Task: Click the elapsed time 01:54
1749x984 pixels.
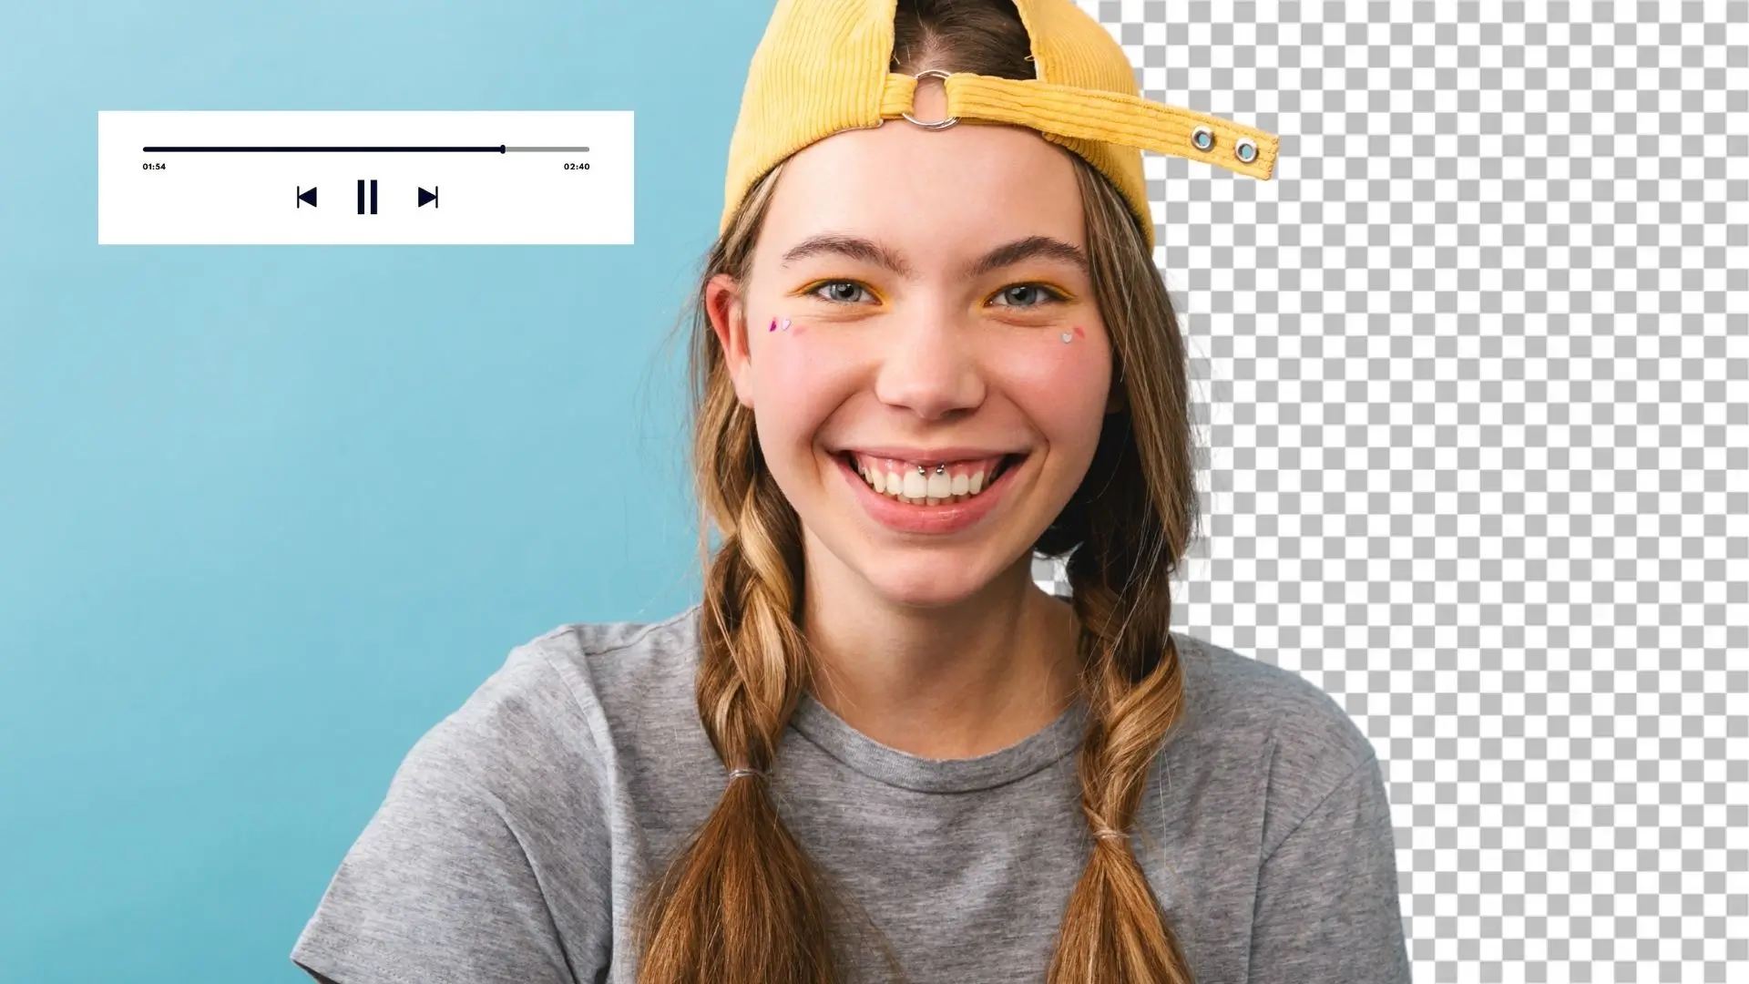Action: tap(154, 167)
